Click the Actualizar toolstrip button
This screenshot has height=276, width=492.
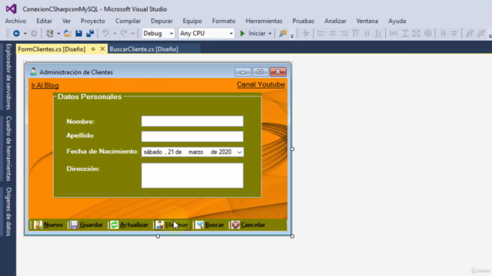(x=129, y=225)
